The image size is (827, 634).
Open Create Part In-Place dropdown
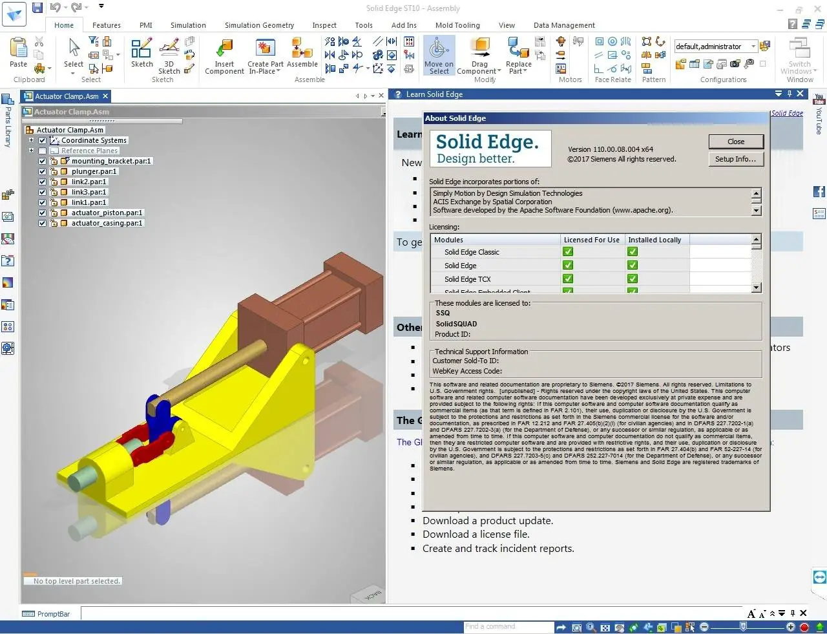pyautogui.click(x=278, y=72)
